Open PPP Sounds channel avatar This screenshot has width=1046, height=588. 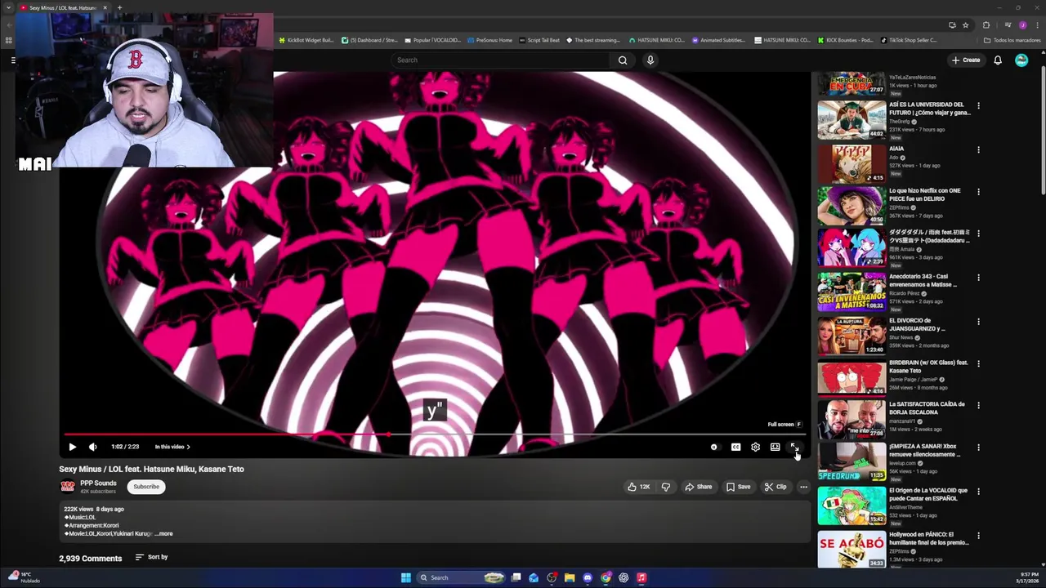pos(68,487)
